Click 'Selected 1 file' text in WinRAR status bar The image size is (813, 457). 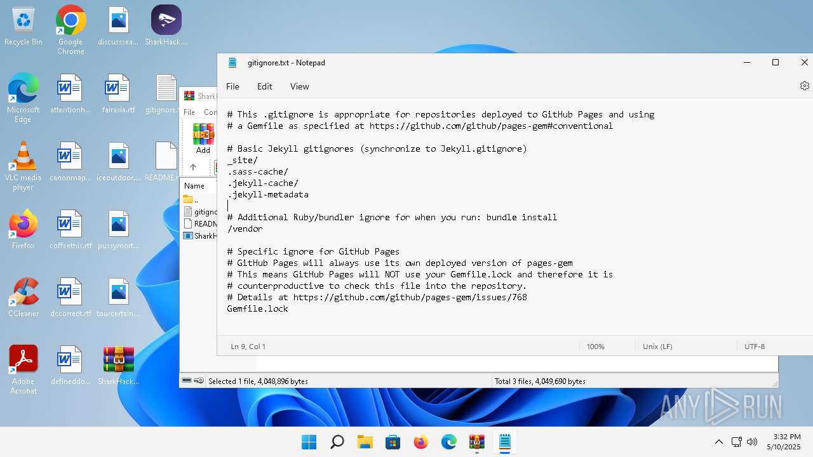click(x=258, y=381)
